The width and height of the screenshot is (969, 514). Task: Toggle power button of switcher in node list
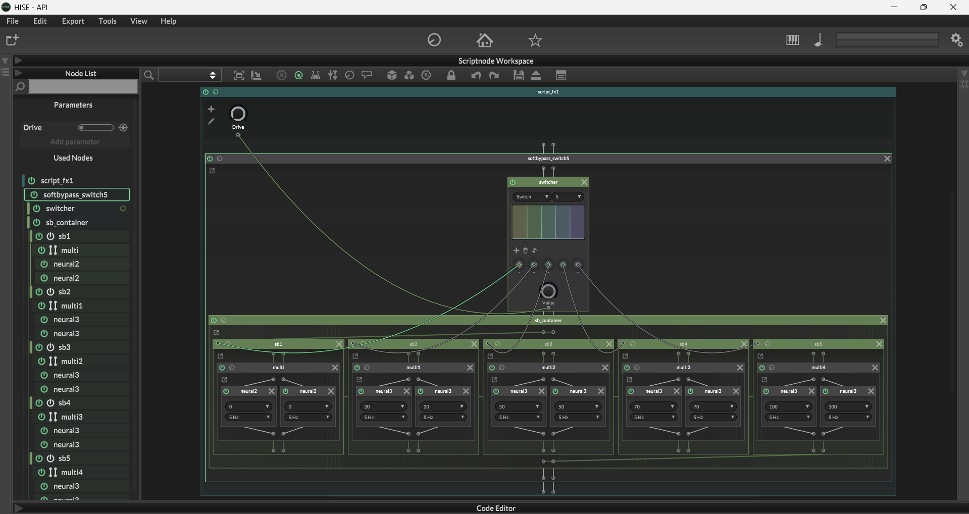tap(37, 209)
